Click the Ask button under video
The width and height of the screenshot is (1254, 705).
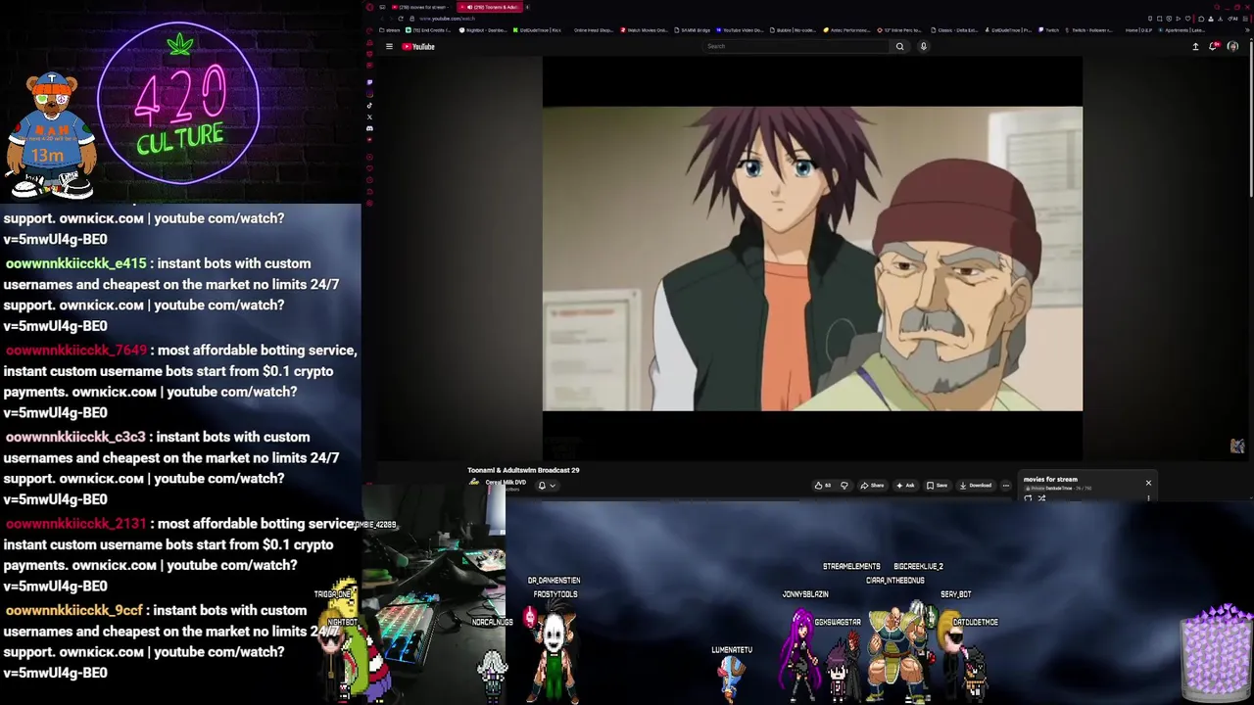tap(904, 486)
